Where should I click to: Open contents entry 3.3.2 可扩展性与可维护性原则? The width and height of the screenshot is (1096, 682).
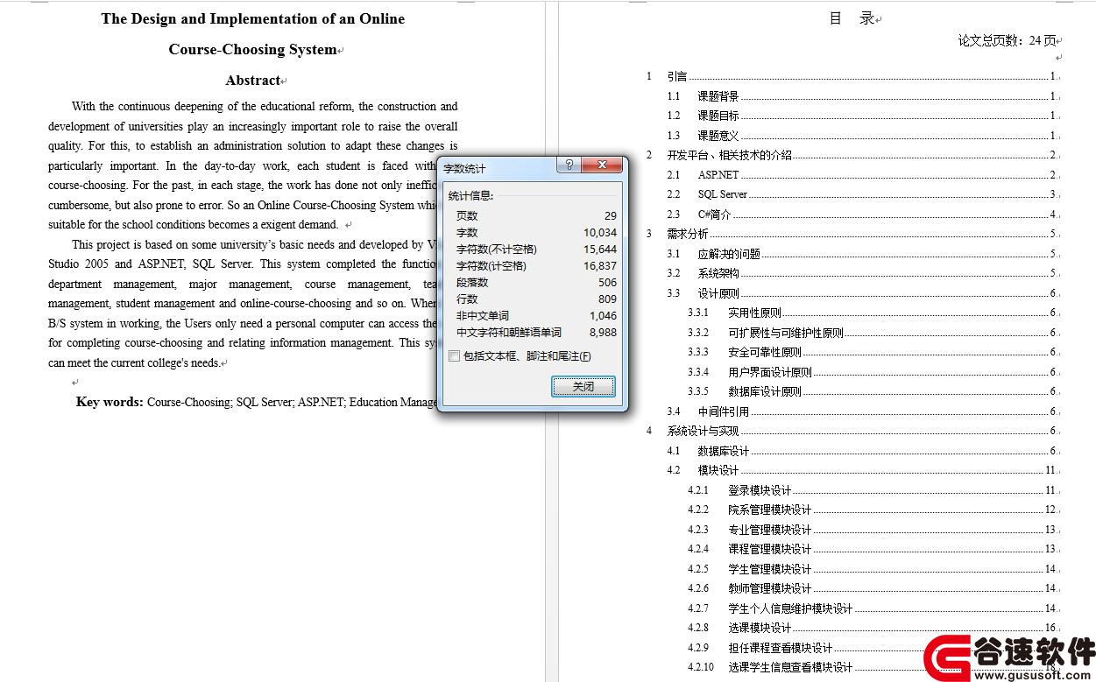[873, 333]
